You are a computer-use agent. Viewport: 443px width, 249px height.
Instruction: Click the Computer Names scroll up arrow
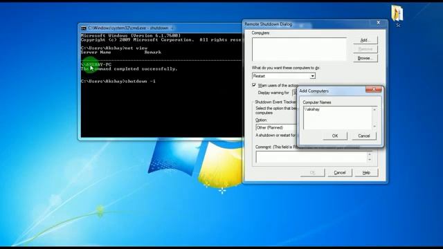(x=374, y=109)
